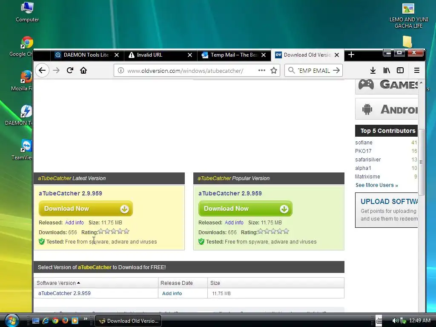Open the volume speaker tray icon
The width and height of the screenshot is (436, 327).
tap(395, 321)
